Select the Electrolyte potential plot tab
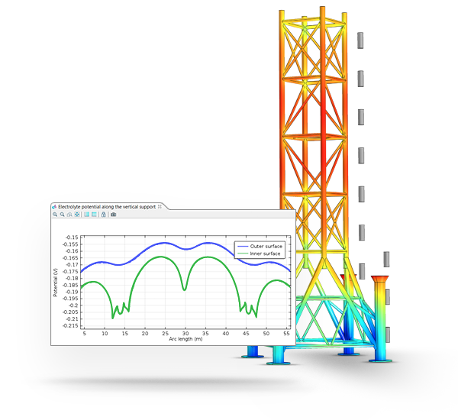This screenshot has width=458, height=420. coord(107,207)
